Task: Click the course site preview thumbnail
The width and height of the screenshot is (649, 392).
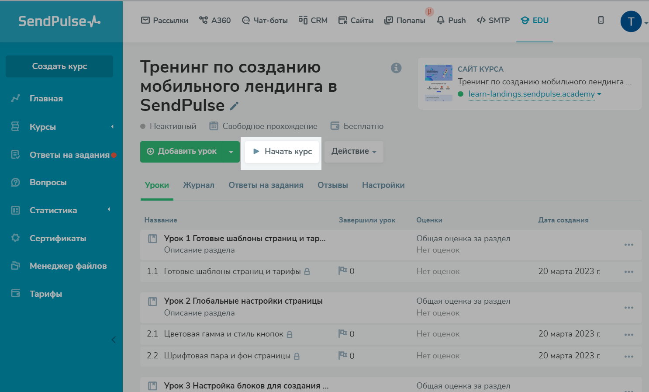Action: click(438, 83)
